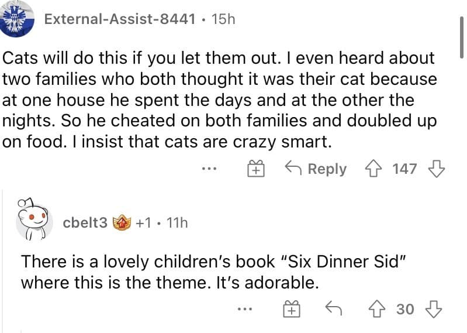Give award to External-Assist-8441's comment
467x333 pixels.
coord(256,169)
